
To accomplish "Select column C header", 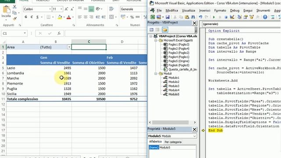I will tap(89, 42).
